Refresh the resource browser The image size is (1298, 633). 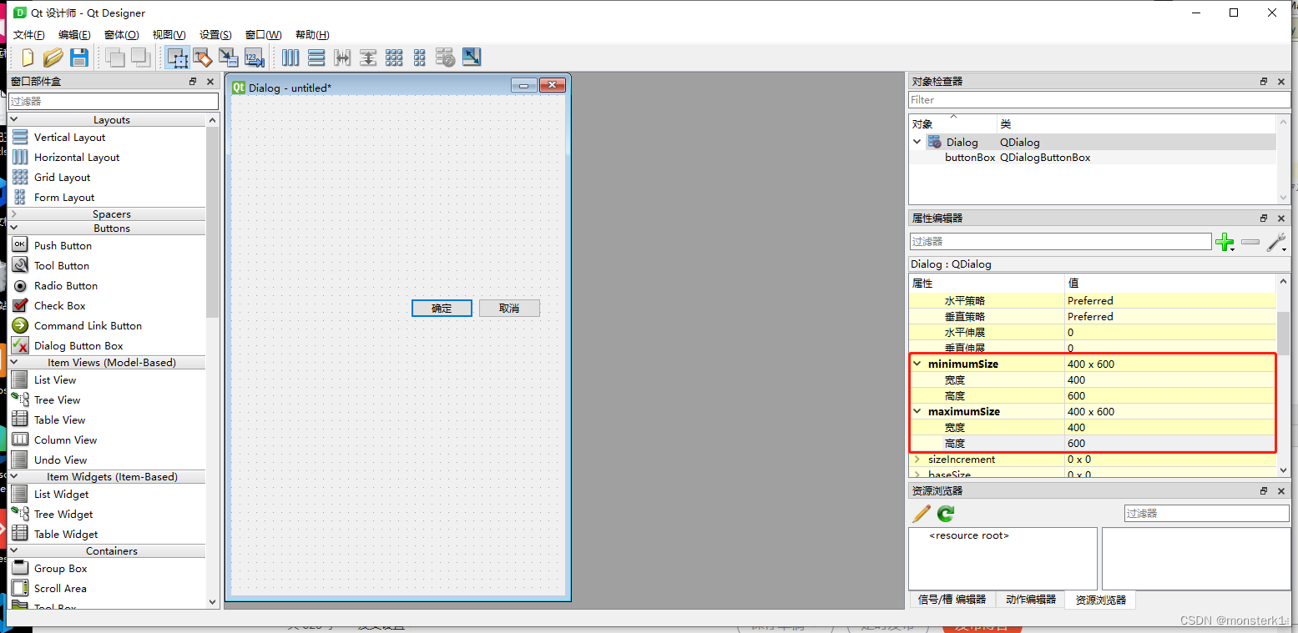tap(944, 514)
